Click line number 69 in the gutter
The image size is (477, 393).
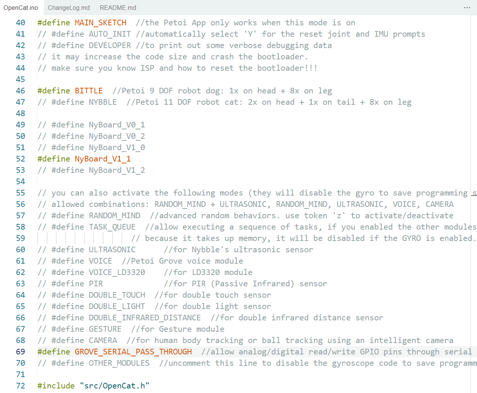(x=20, y=352)
